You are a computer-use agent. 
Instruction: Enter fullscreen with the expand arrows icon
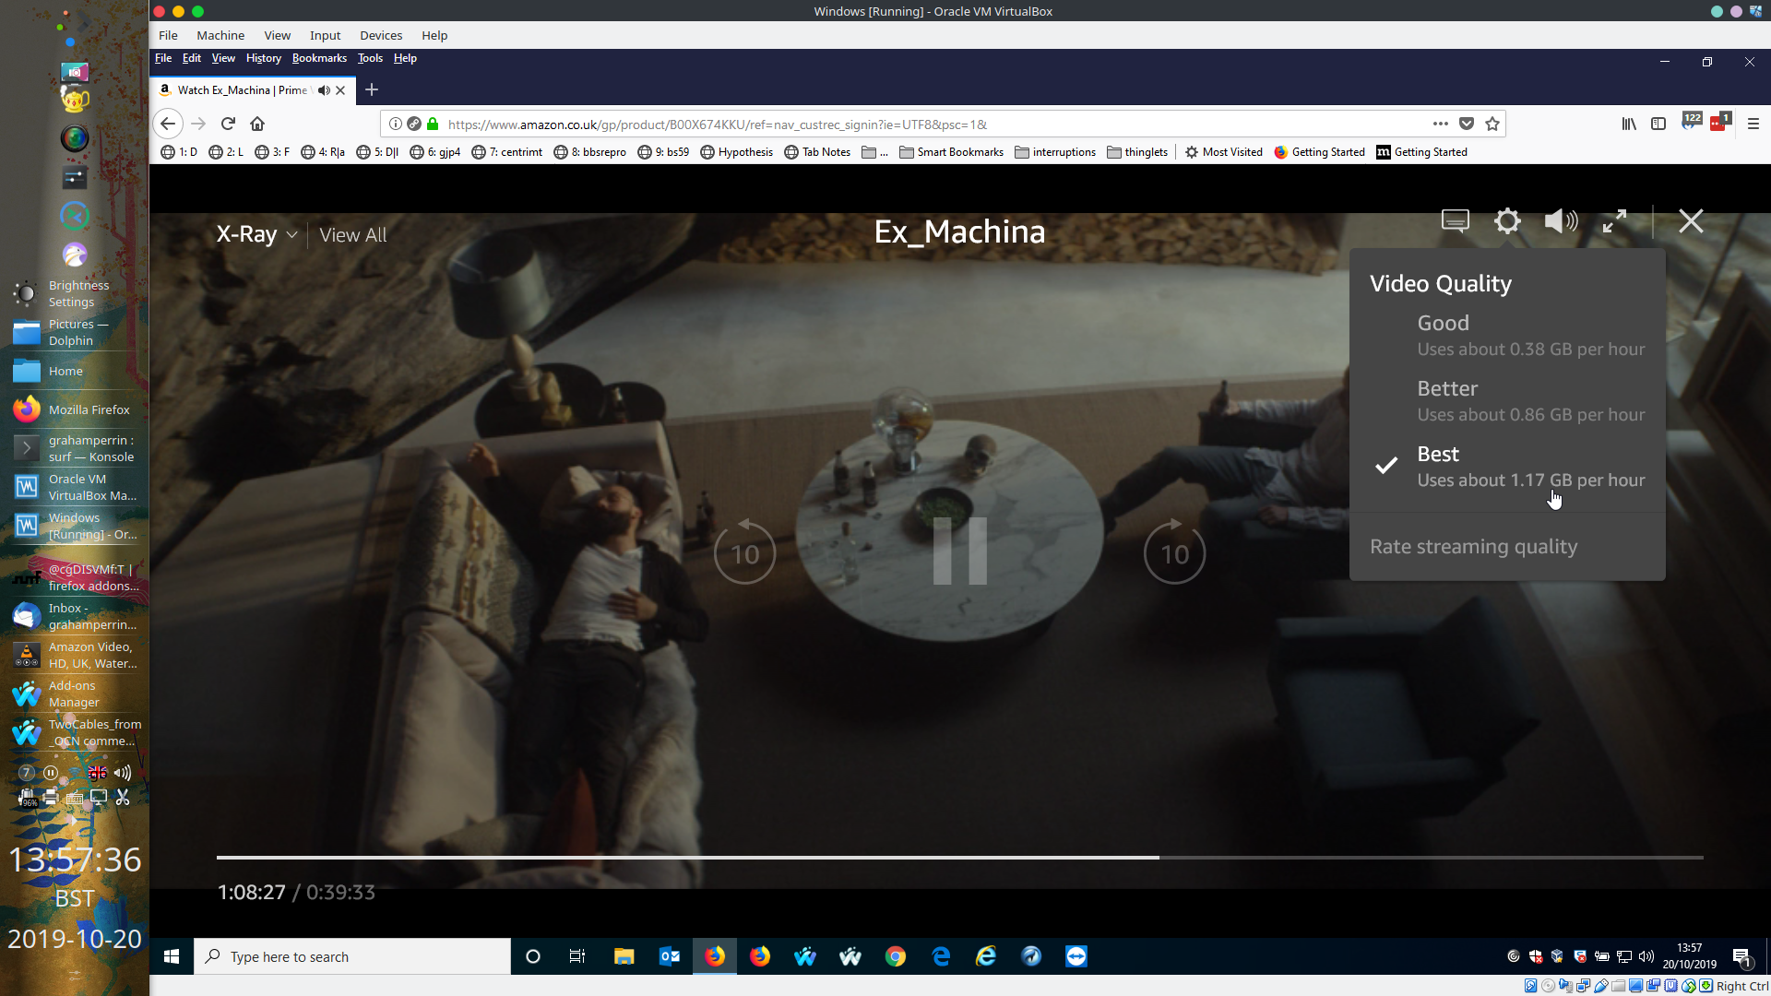click(x=1614, y=221)
